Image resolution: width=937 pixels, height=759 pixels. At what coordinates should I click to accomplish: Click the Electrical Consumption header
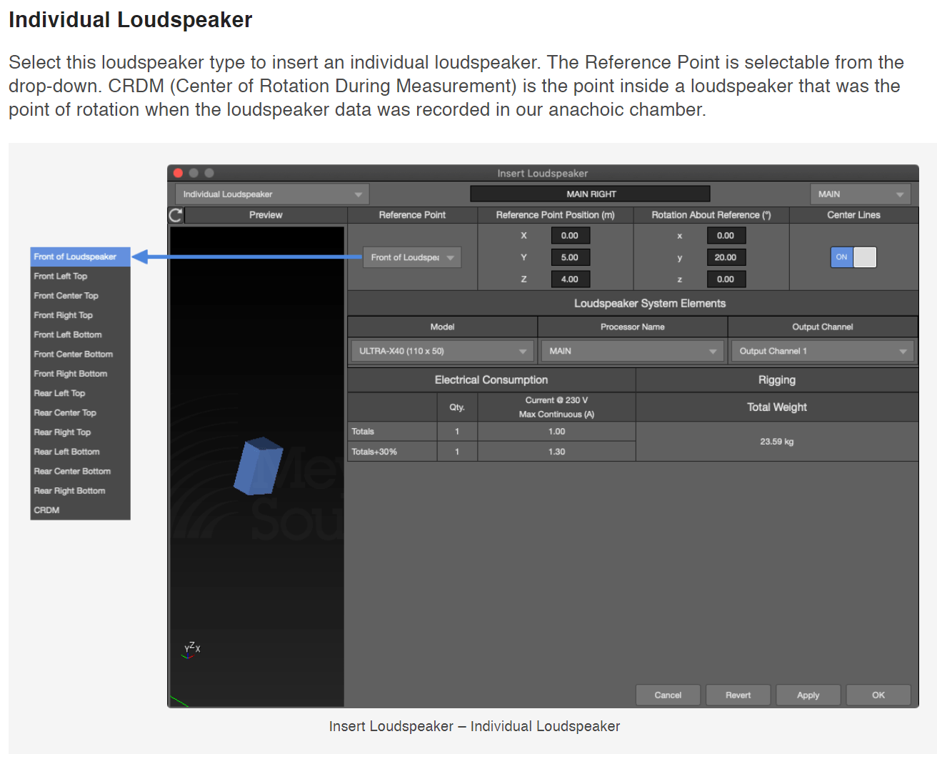491,380
